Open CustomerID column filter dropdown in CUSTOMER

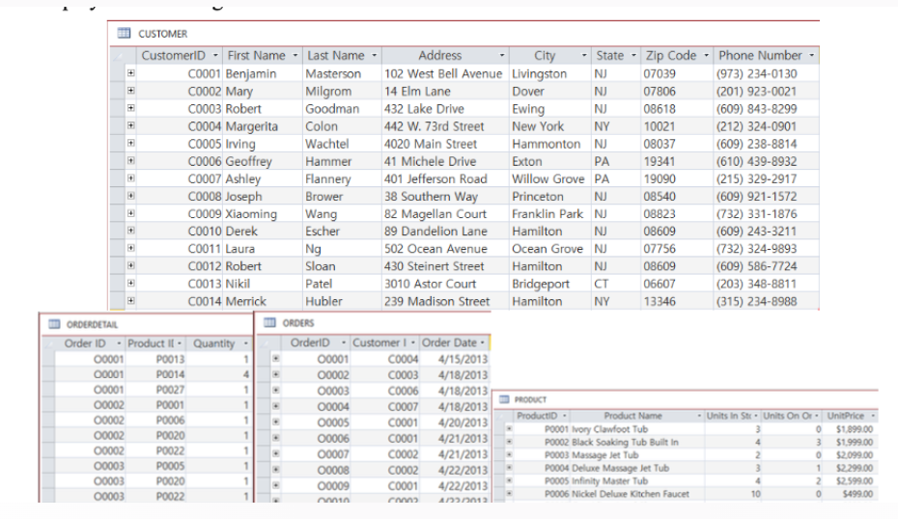(215, 56)
